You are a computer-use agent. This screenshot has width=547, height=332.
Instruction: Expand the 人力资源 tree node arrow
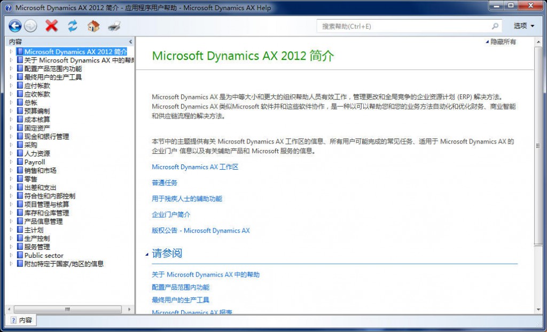pos(11,153)
